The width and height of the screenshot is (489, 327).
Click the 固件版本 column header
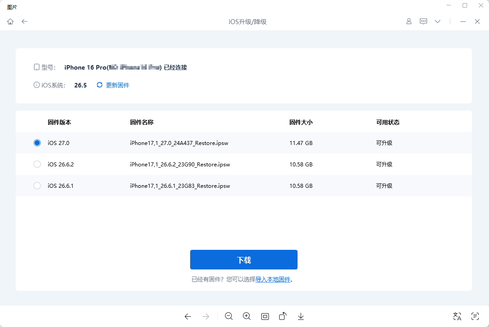point(59,122)
